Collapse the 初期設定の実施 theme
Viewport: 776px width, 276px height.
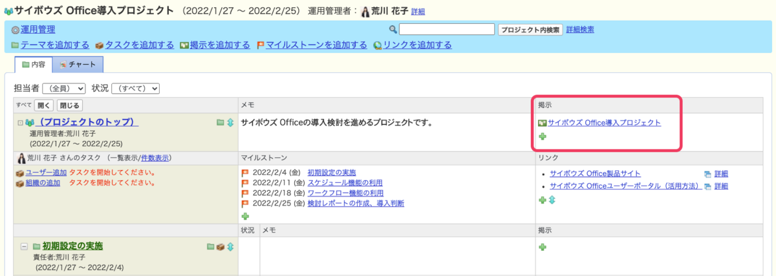24,246
